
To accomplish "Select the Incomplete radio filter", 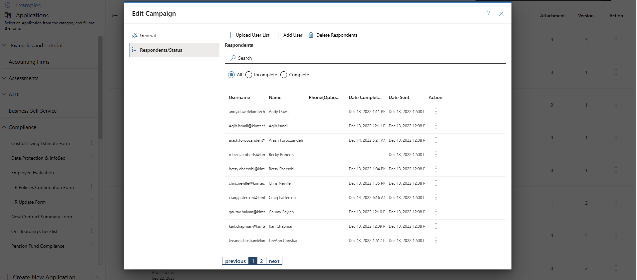I will [249, 75].
